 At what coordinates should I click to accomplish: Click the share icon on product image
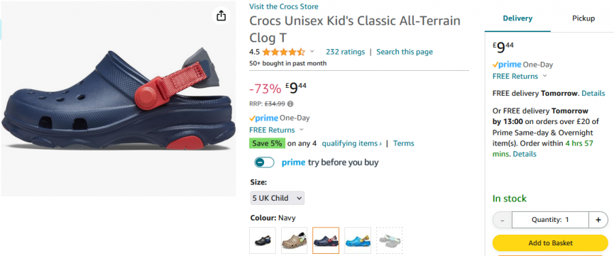(221, 16)
